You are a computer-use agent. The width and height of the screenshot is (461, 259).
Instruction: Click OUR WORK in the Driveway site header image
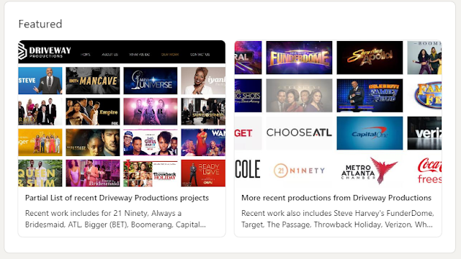click(170, 55)
